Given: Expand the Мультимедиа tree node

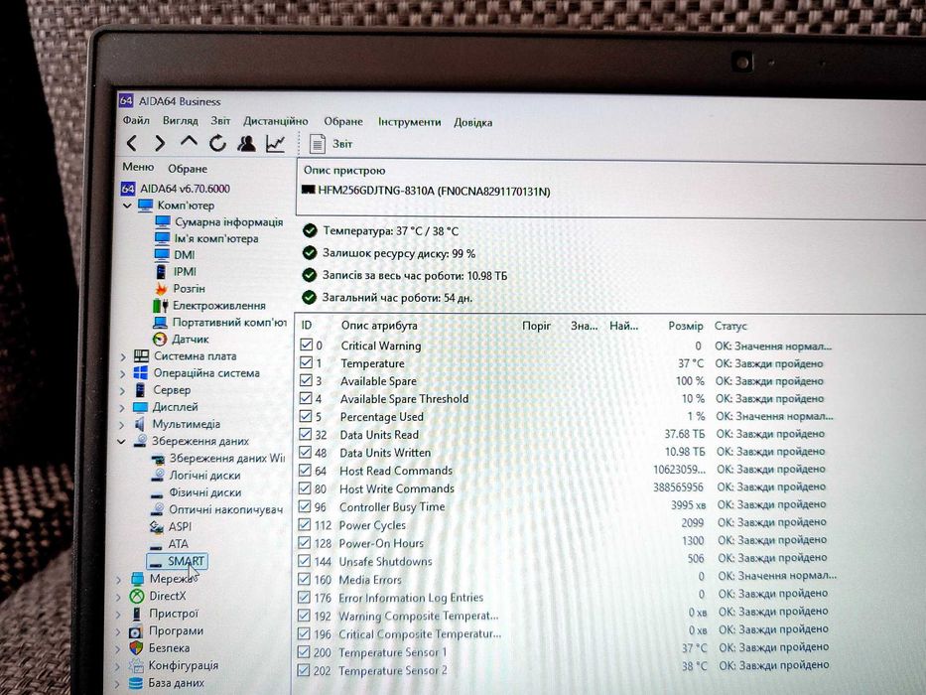Looking at the screenshot, I should (122, 425).
